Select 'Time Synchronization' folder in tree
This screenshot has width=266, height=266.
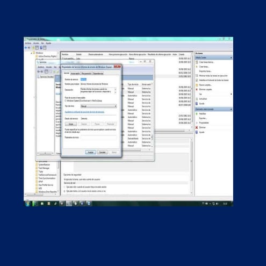(x=47, y=178)
